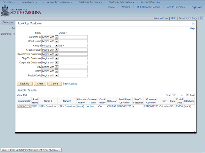Open Remit From Customer operator dropdown
This screenshot has width=205, height=153.
point(56,54)
